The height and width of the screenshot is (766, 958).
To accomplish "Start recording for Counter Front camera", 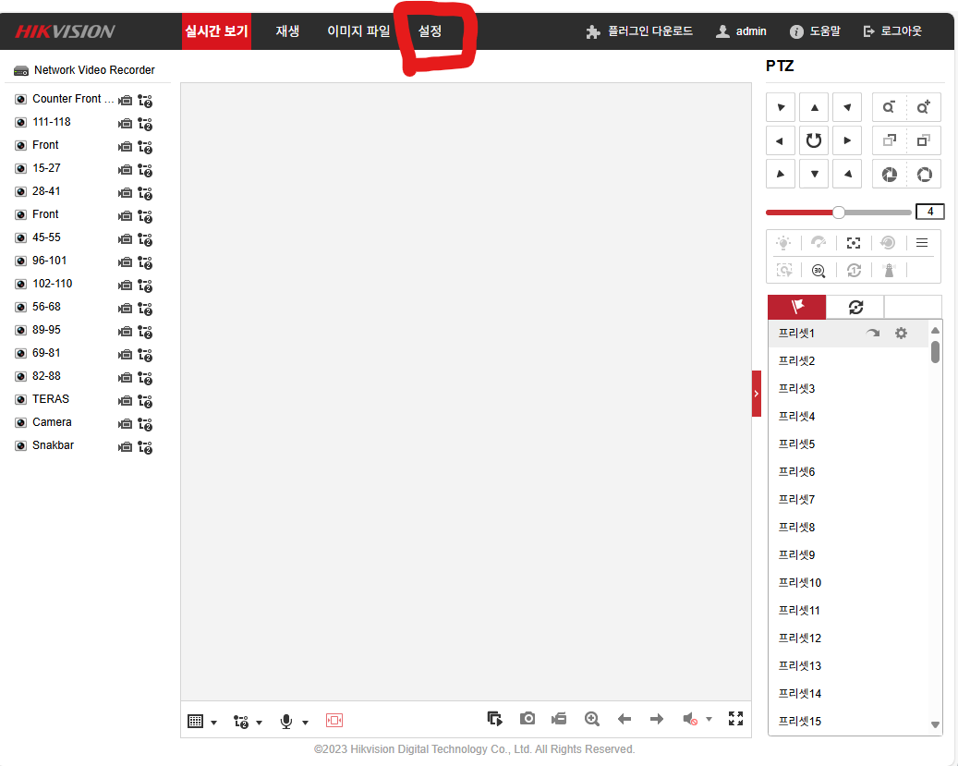I will pyautogui.click(x=126, y=101).
